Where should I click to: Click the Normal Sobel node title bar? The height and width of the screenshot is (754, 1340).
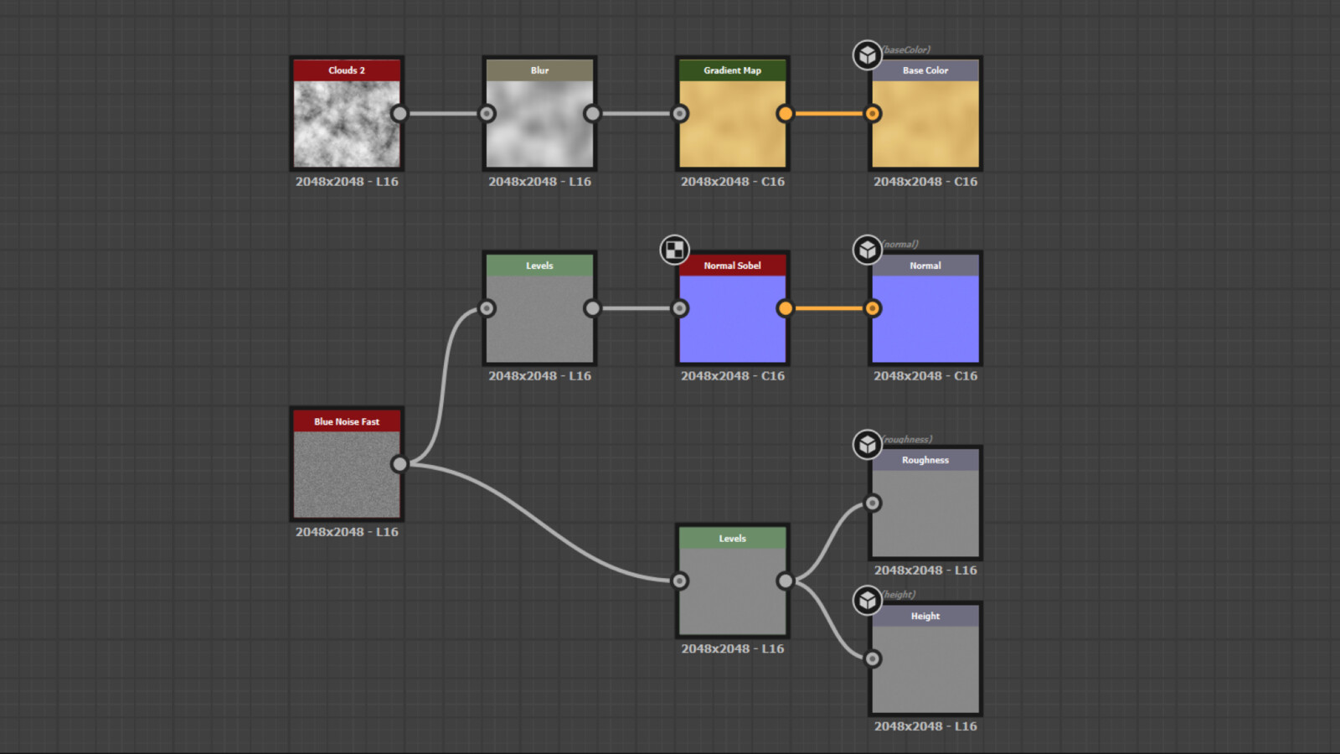pos(733,266)
